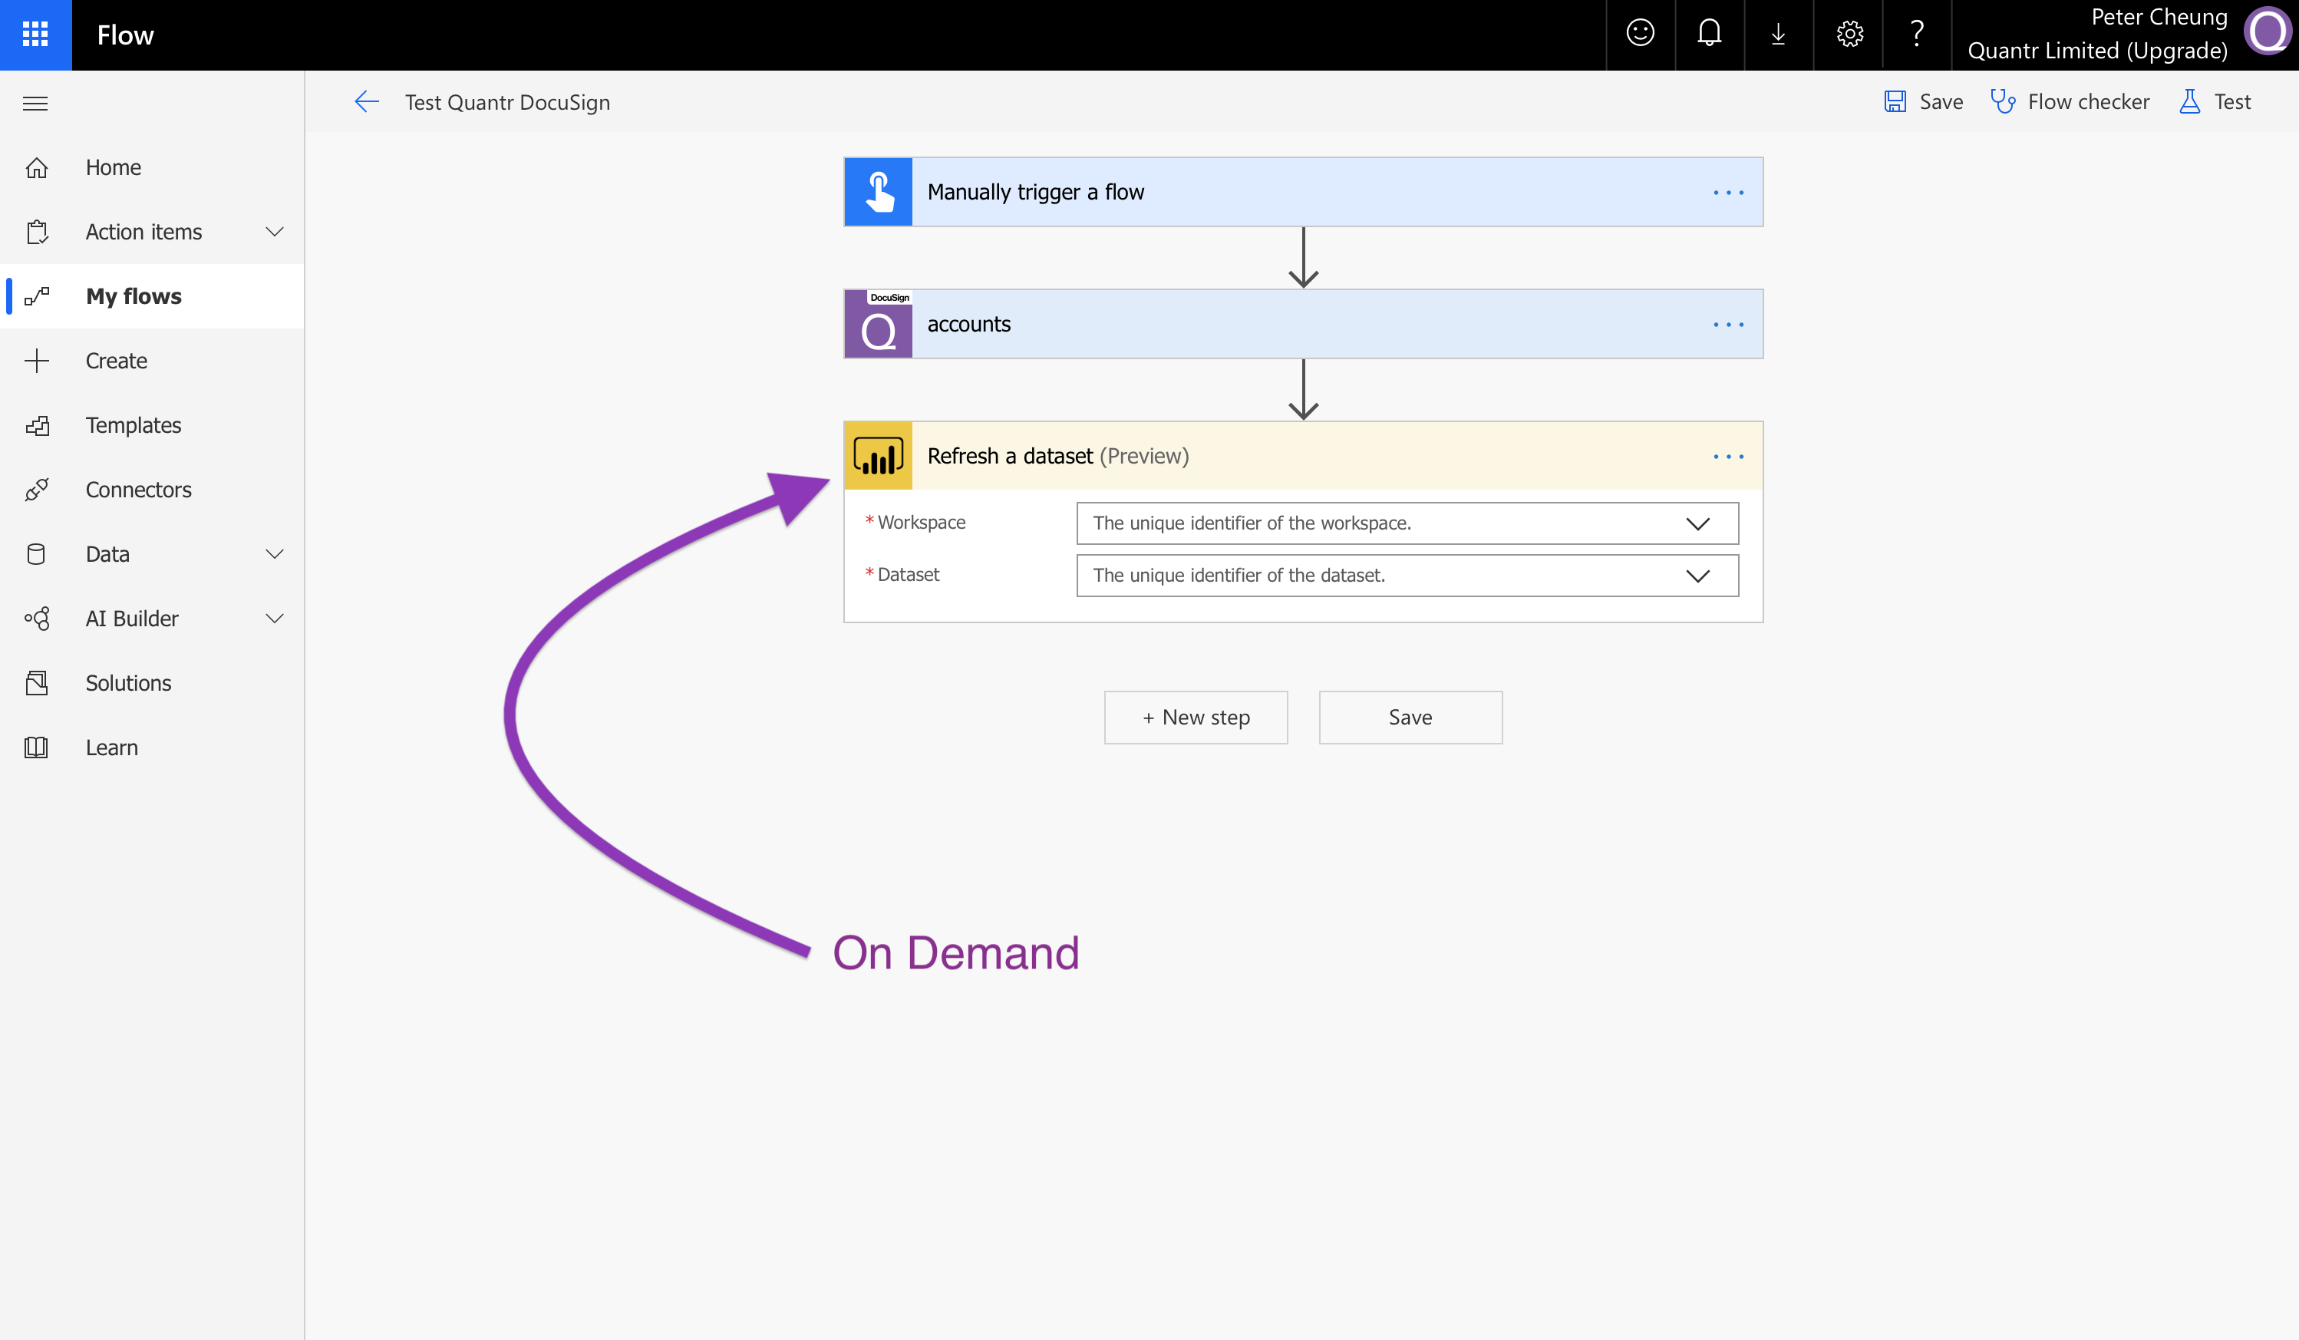Click the Save button below the flow
Screen dimensions: 2299x1340
[x=1410, y=717]
